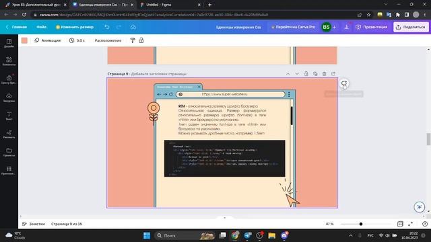This screenshot has width=431, height=242.
Task: Click the salmon background color swatch
Action: pyautogui.click(x=24, y=40)
